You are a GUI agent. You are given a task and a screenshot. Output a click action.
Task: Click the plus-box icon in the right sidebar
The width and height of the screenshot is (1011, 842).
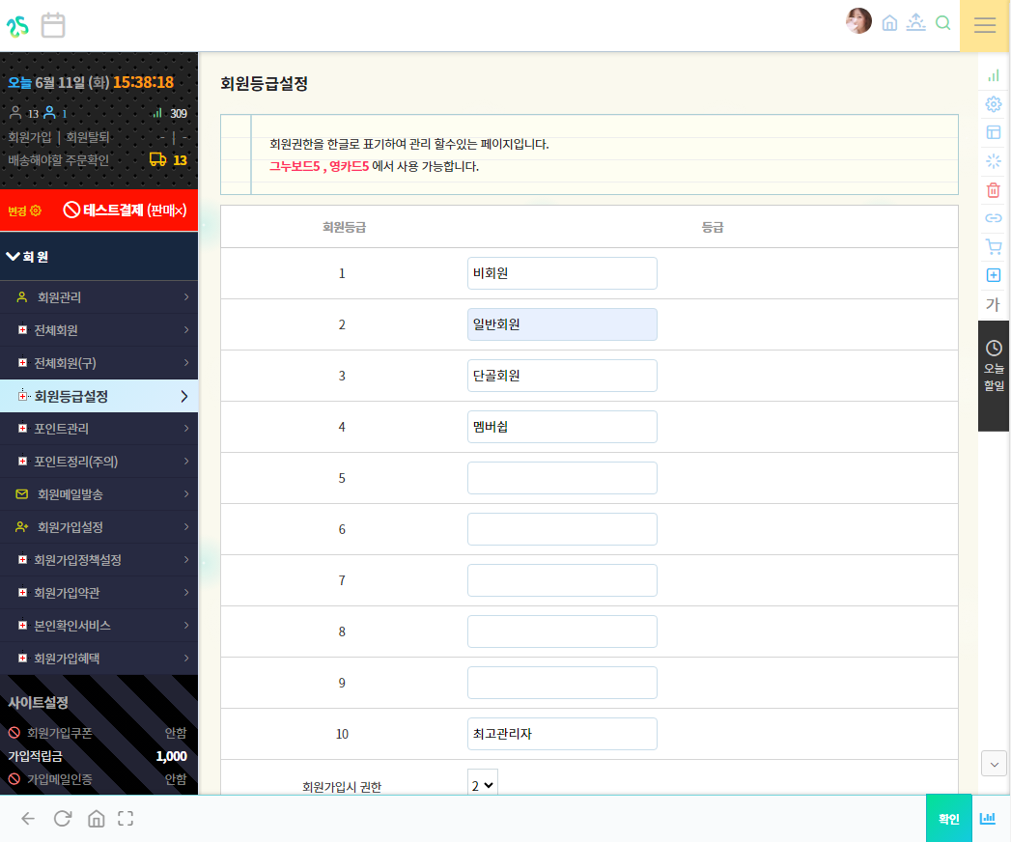(x=994, y=275)
